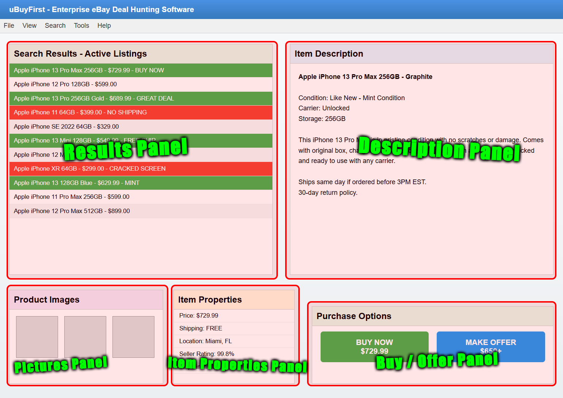
Task: Open the View menu
Action: pos(30,26)
